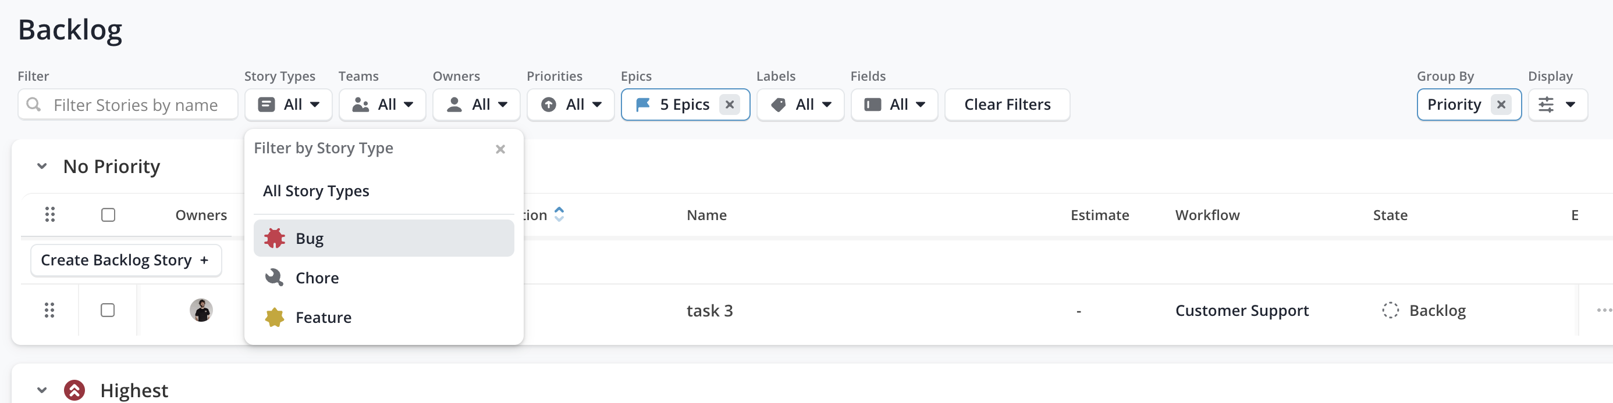The image size is (1613, 403).
Task: Click the search magnifier icon
Action: pyautogui.click(x=34, y=105)
